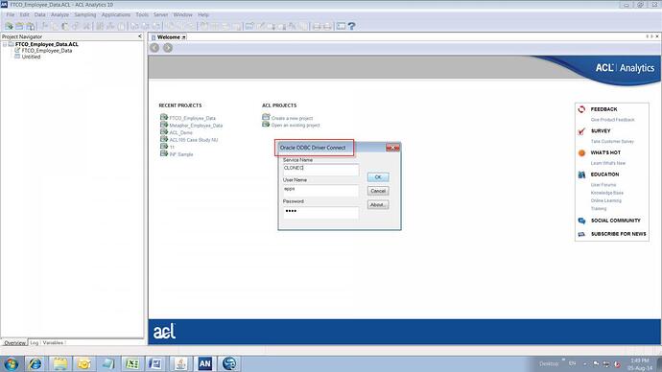Collapse the FTCO_Employee_Data.ACL tree node
The width and height of the screenshot is (662, 372).
point(5,44)
